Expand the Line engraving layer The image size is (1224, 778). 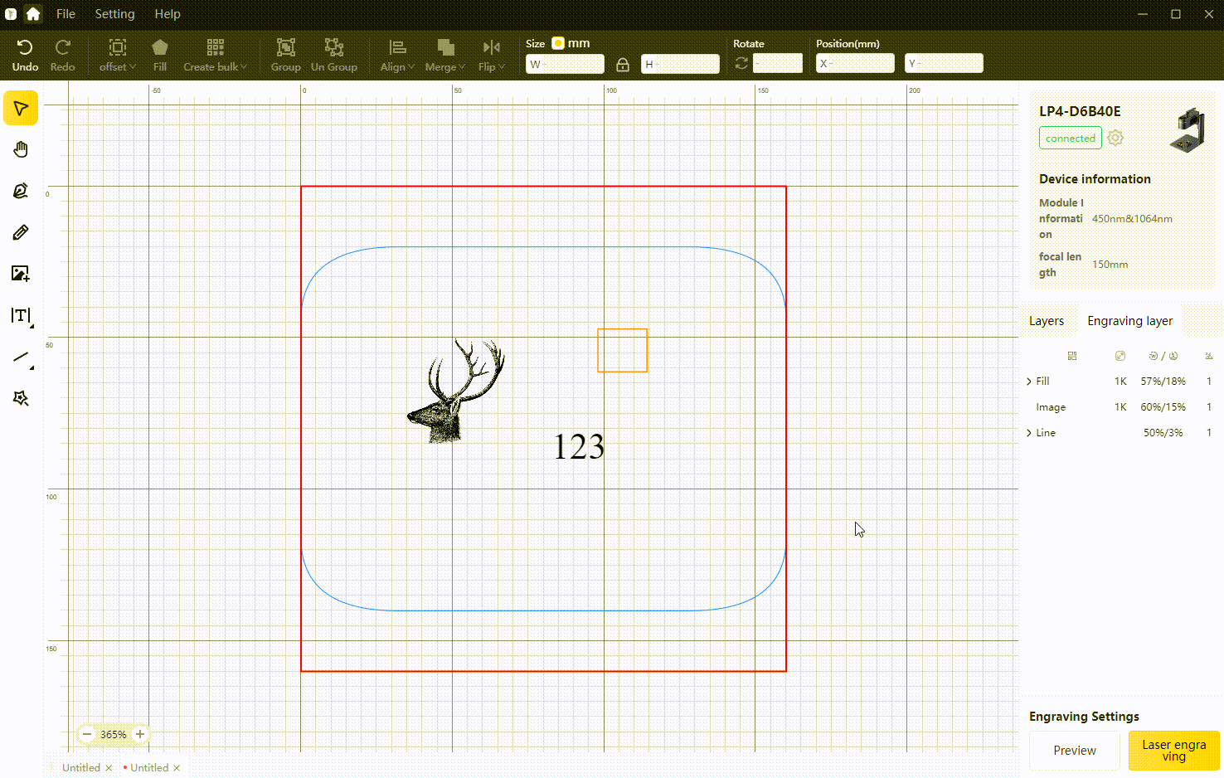[1029, 433]
